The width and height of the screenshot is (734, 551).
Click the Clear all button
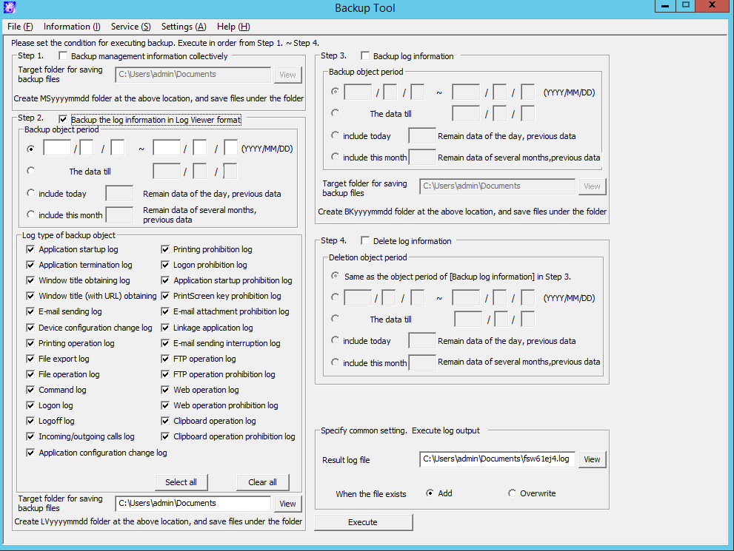pos(263,482)
